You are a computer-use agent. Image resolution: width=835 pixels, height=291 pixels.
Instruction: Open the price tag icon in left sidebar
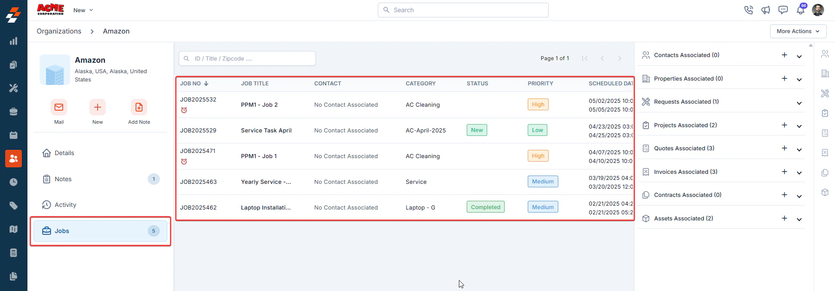pos(14,206)
